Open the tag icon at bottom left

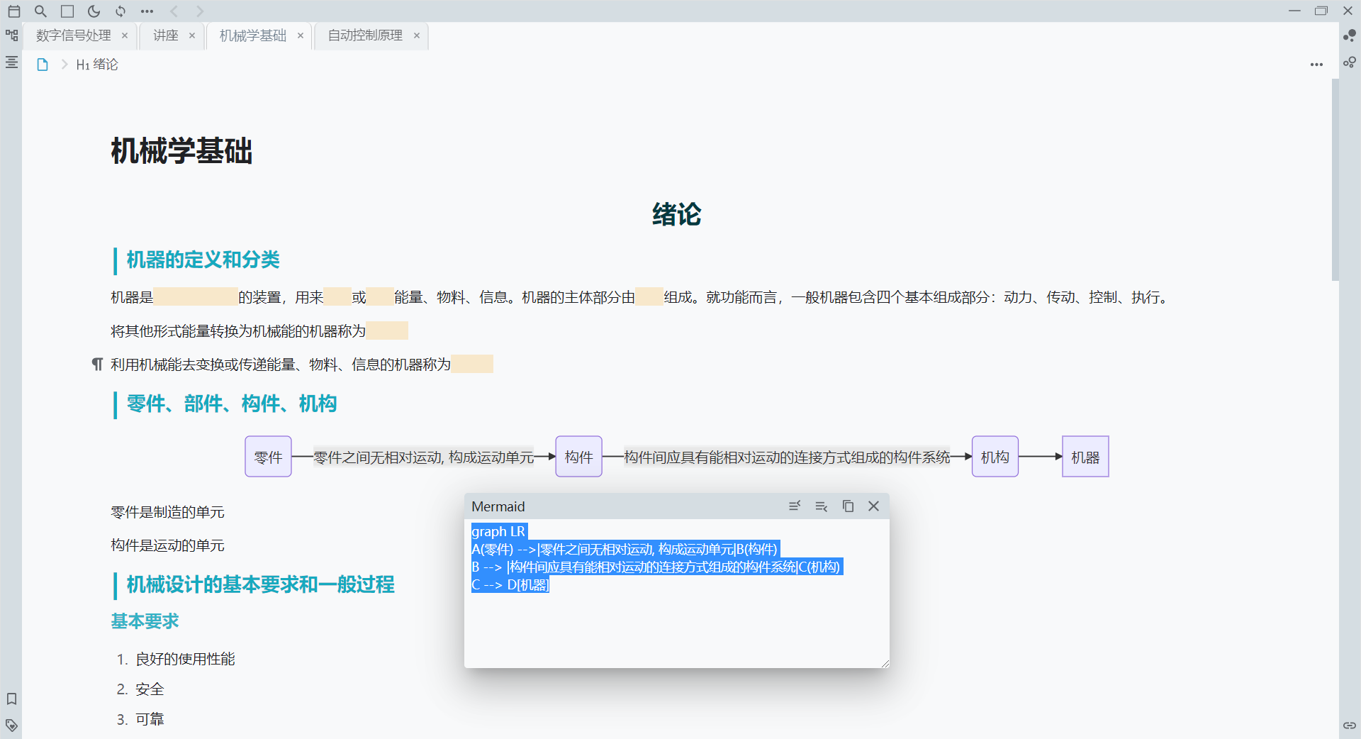(11, 726)
